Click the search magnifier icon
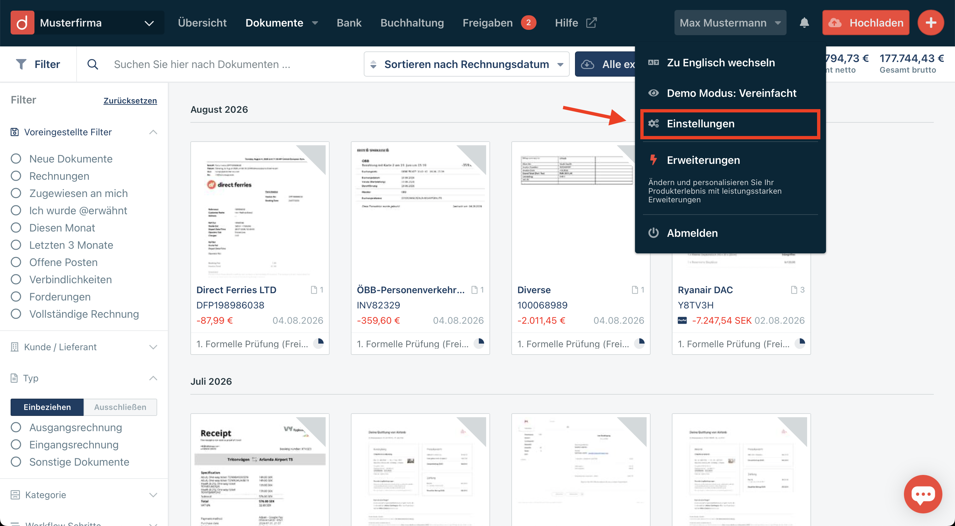 pos(93,64)
